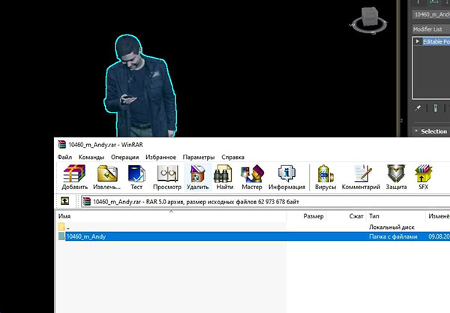Show archive Информация (Info)
The image size is (450, 313).
point(286,176)
